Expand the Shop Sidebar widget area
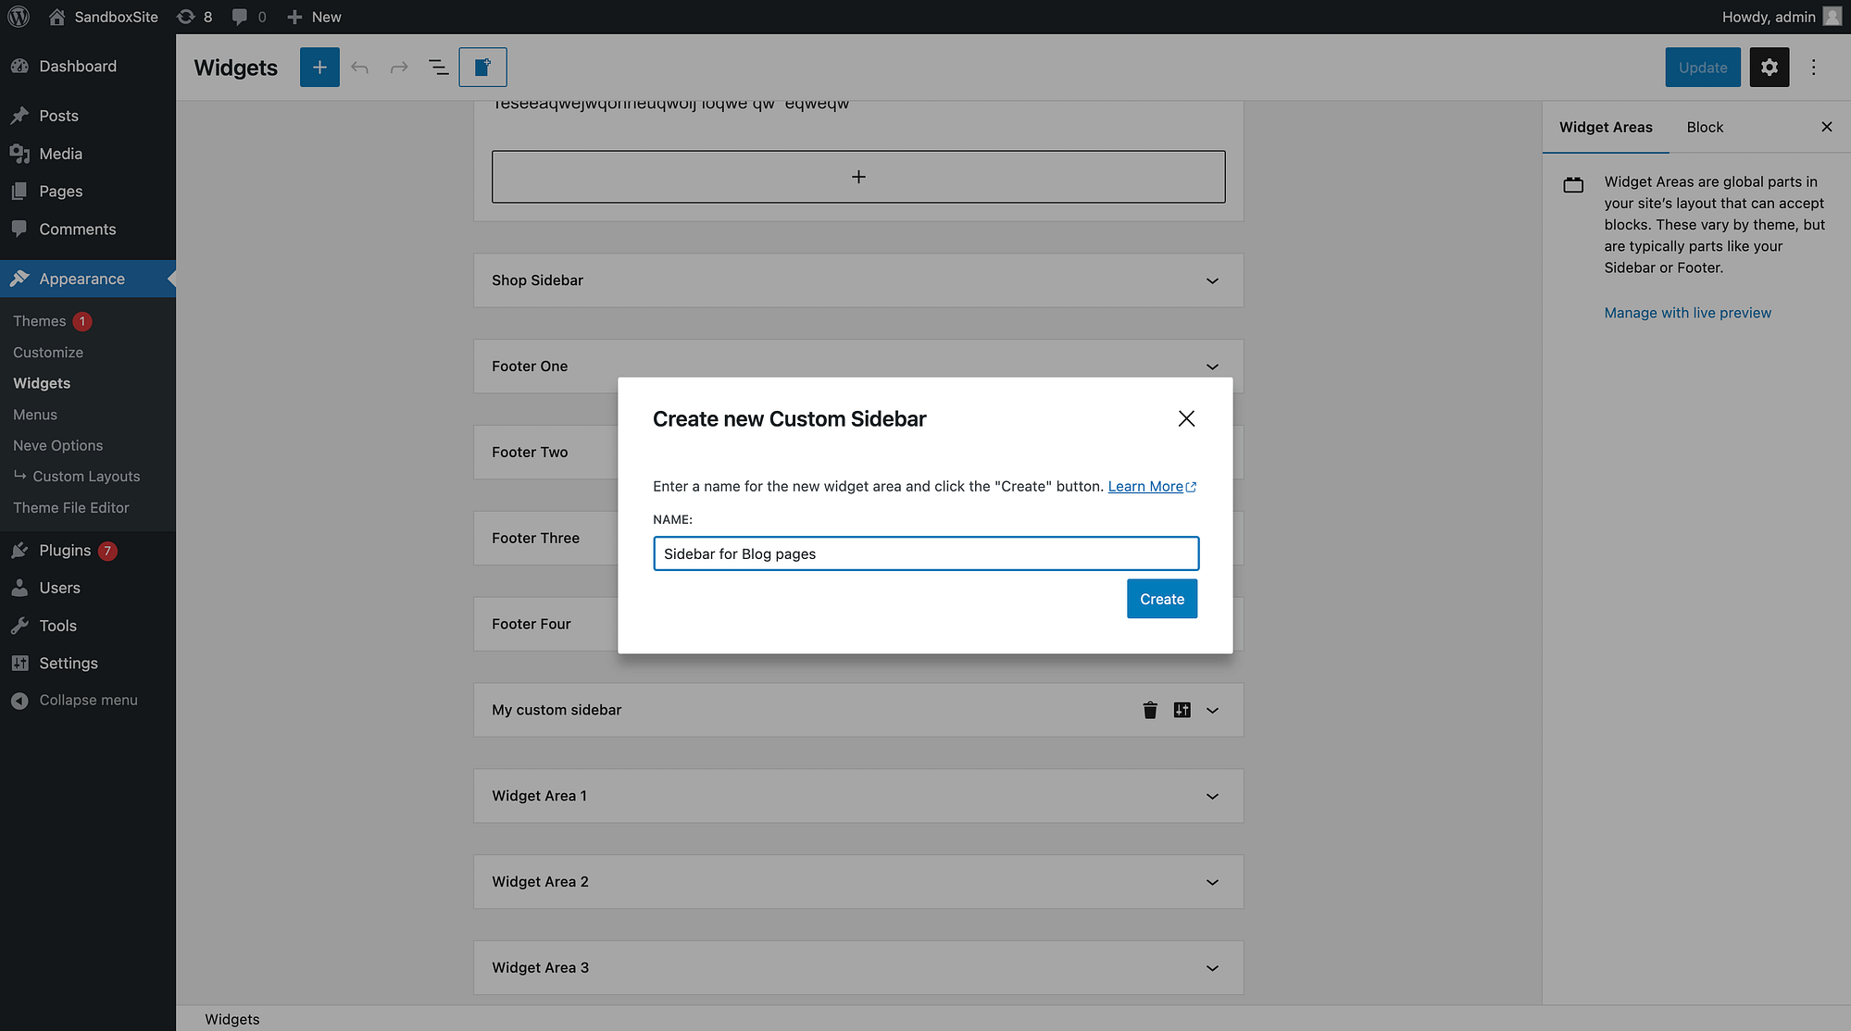 pos(1212,280)
